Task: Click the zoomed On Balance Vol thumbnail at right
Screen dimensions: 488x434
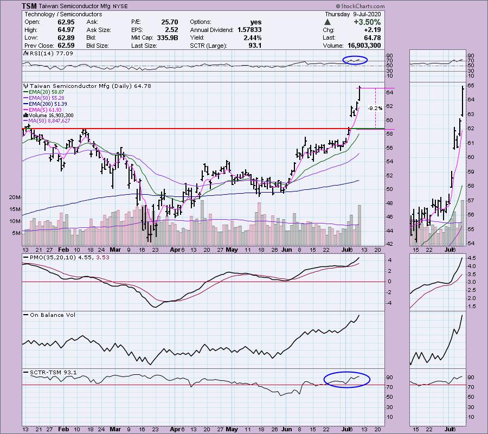Action: pos(438,340)
